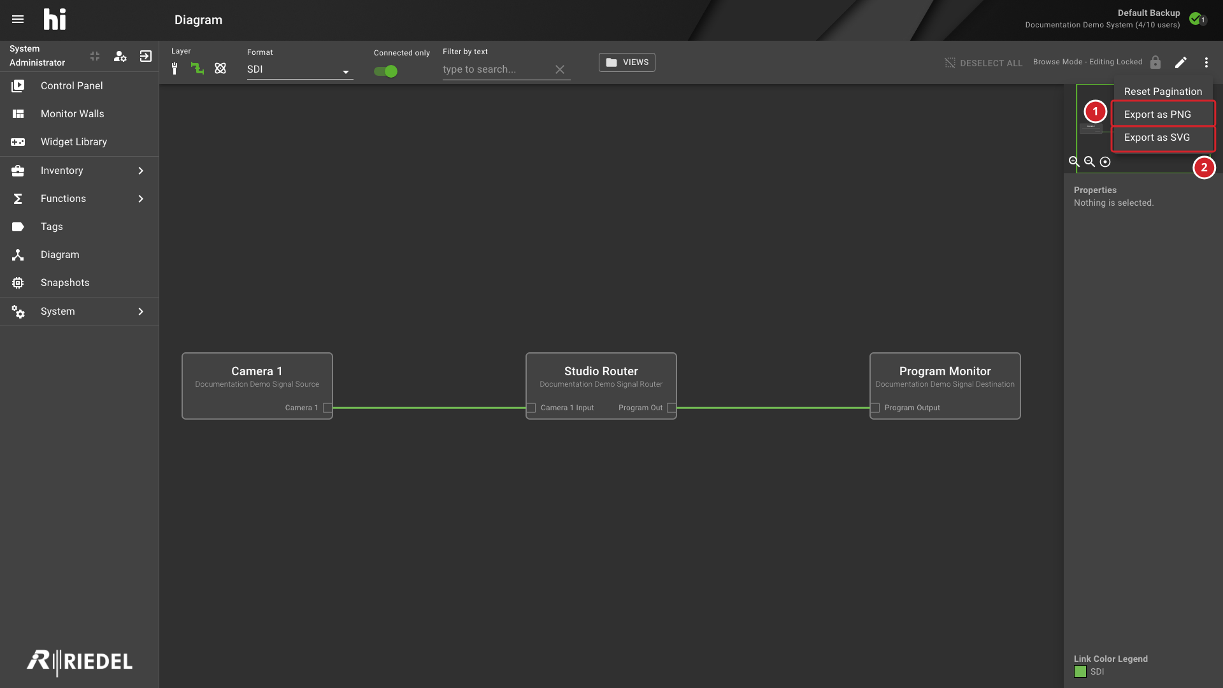Choose Export as SVG

pyautogui.click(x=1163, y=138)
